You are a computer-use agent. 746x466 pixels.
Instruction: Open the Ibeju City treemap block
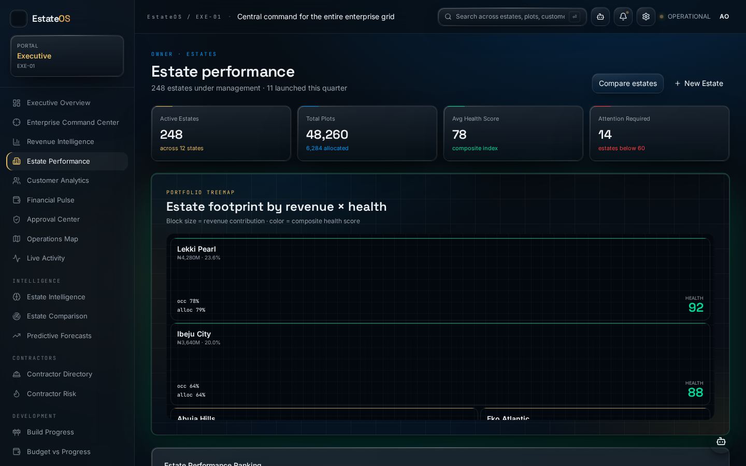(440, 364)
